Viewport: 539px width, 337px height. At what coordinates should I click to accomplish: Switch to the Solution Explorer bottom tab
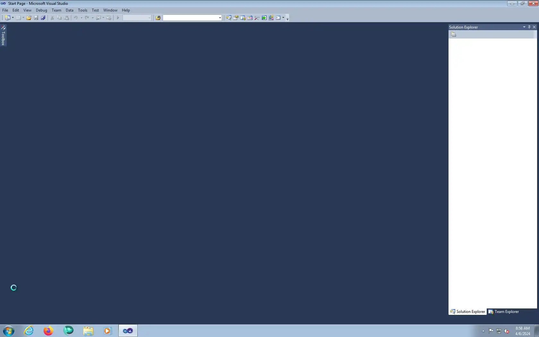[467, 312]
